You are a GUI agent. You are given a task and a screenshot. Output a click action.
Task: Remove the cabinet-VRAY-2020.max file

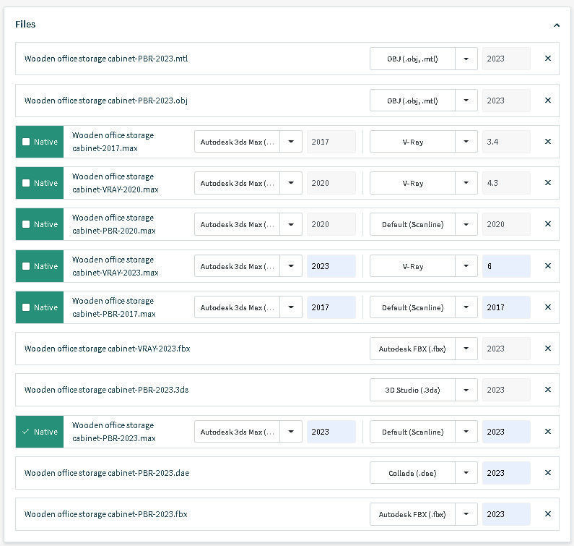(547, 183)
